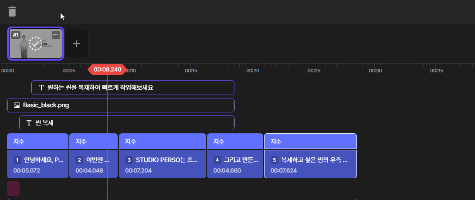
Task: Open scene #1 three-dot options menu
Action: click(x=56, y=35)
